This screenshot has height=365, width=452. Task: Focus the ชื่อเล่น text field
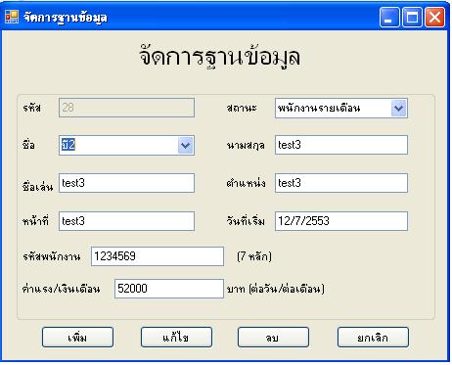(126, 183)
